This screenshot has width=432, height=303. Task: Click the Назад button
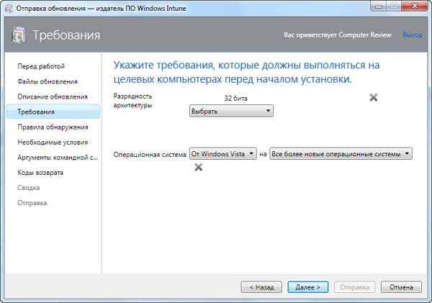click(261, 287)
